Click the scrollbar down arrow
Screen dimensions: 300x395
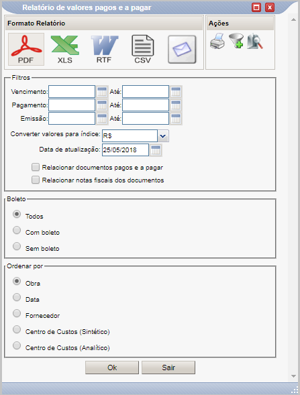point(293,376)
